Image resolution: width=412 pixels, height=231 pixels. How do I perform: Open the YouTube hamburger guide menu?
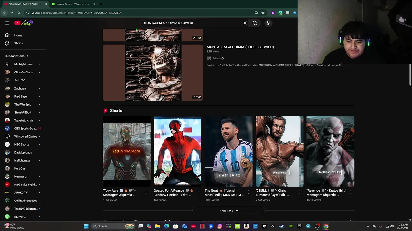point(7,23)
